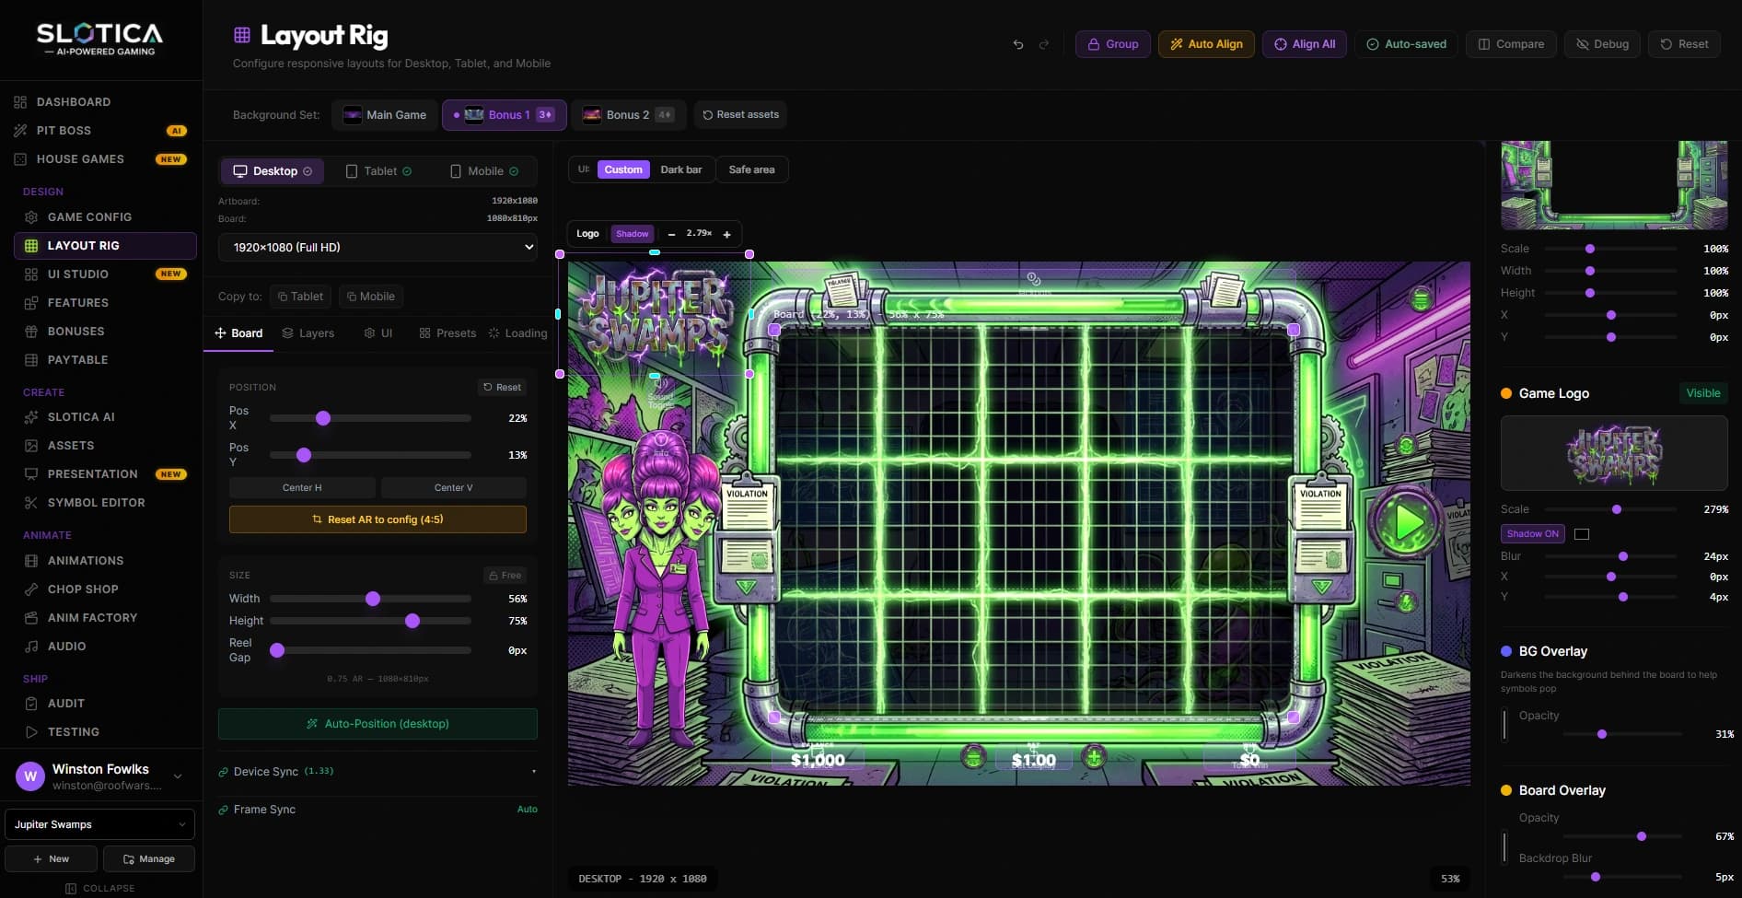1742x898 pixels.
Task: Toggle the Free size lock
Action: 505,575
